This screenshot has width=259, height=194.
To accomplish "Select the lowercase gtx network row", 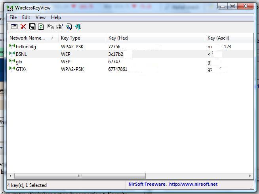I will [x=130, y=62].
